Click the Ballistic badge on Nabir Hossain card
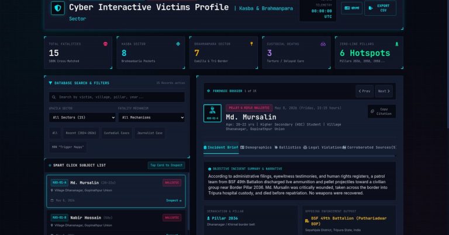The image size is (449, 235). [172, 218]
